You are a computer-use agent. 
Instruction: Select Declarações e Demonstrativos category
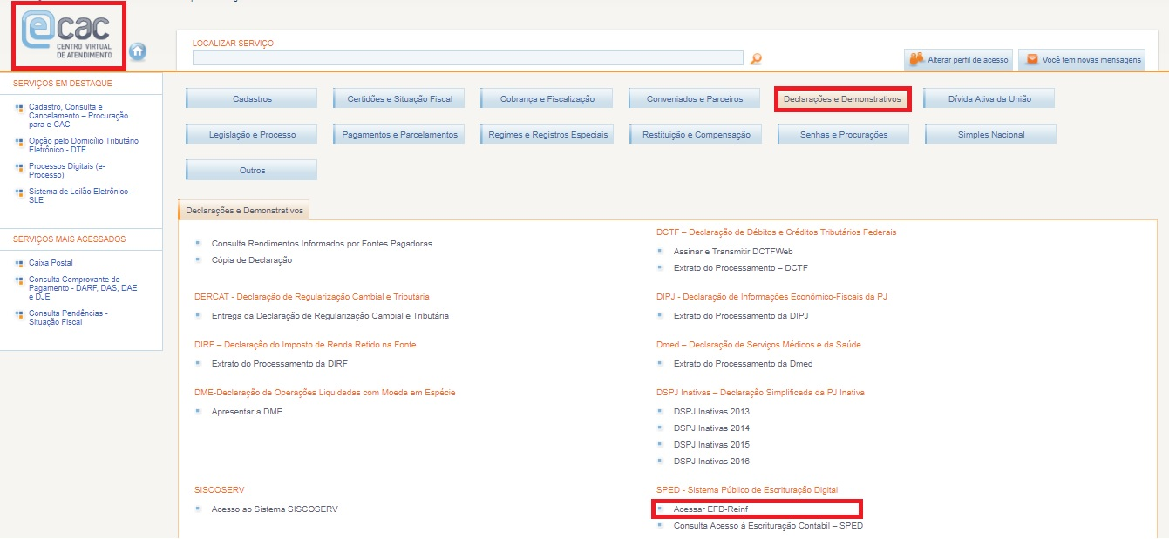point(842,99)
